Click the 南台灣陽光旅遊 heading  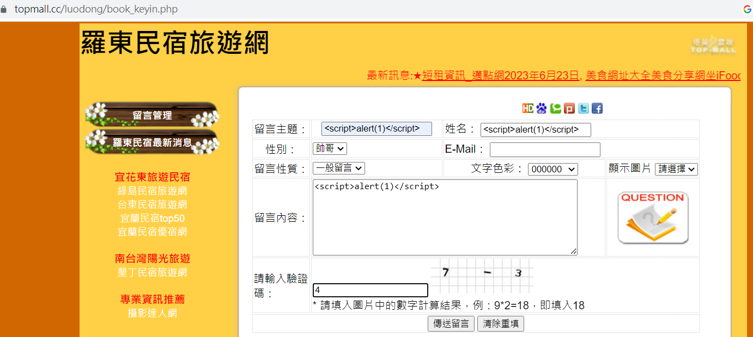[153, 259]
